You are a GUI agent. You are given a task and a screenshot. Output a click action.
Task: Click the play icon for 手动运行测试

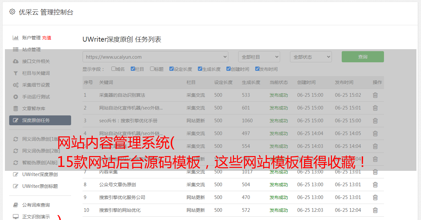pyautogui.click(x=15, y=97)
